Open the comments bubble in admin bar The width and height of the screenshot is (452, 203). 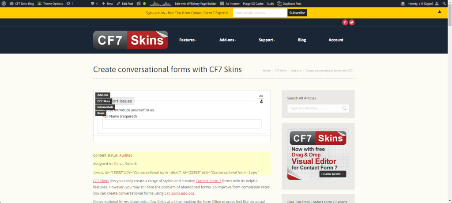tap(94, 3)
